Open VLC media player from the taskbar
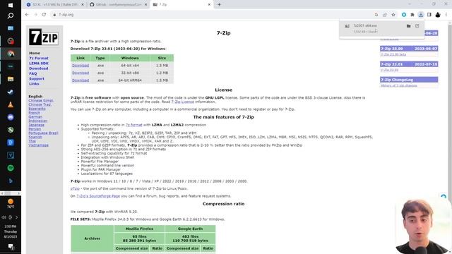The width and height of the screenshot is (452, 254). [11, 104]
